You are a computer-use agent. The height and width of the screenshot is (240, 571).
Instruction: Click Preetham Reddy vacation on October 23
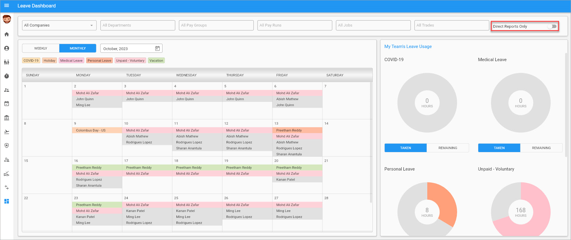97,205
